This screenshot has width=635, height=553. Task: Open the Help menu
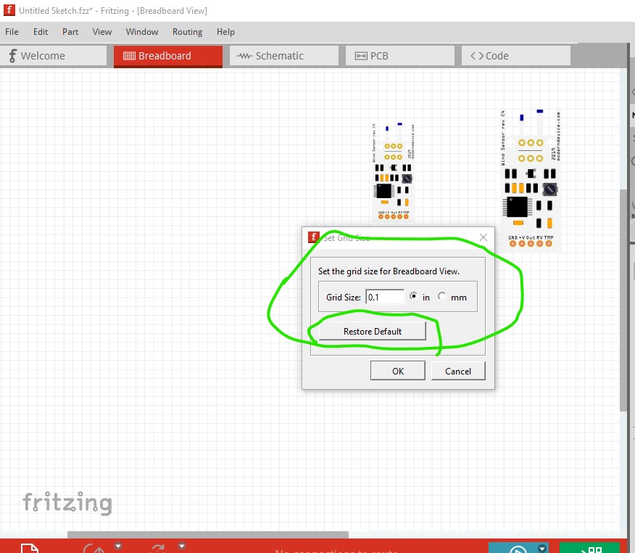(x=225, y=32)
